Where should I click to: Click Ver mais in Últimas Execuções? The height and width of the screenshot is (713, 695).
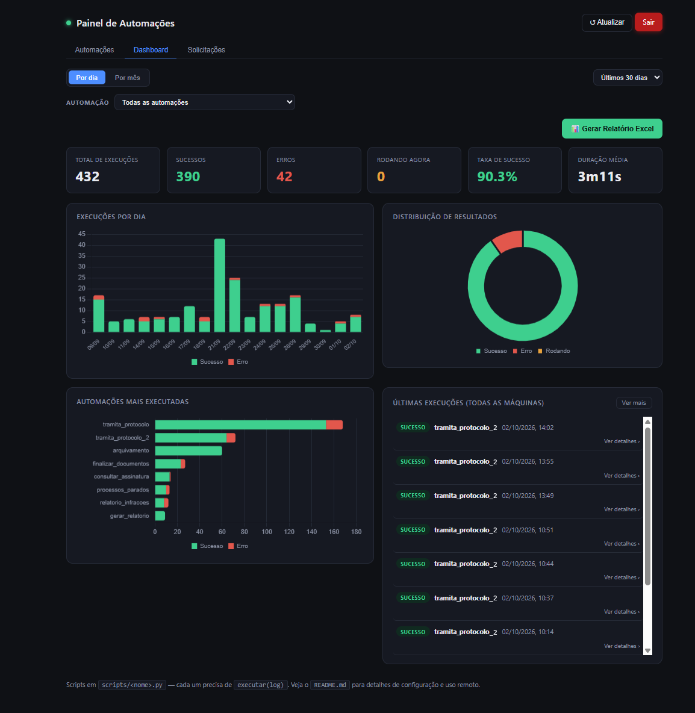tap(634, 403)
